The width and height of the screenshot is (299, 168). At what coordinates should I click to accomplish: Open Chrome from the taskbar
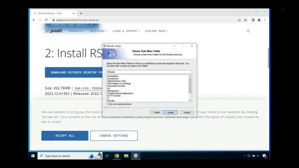tap(117, 156)
